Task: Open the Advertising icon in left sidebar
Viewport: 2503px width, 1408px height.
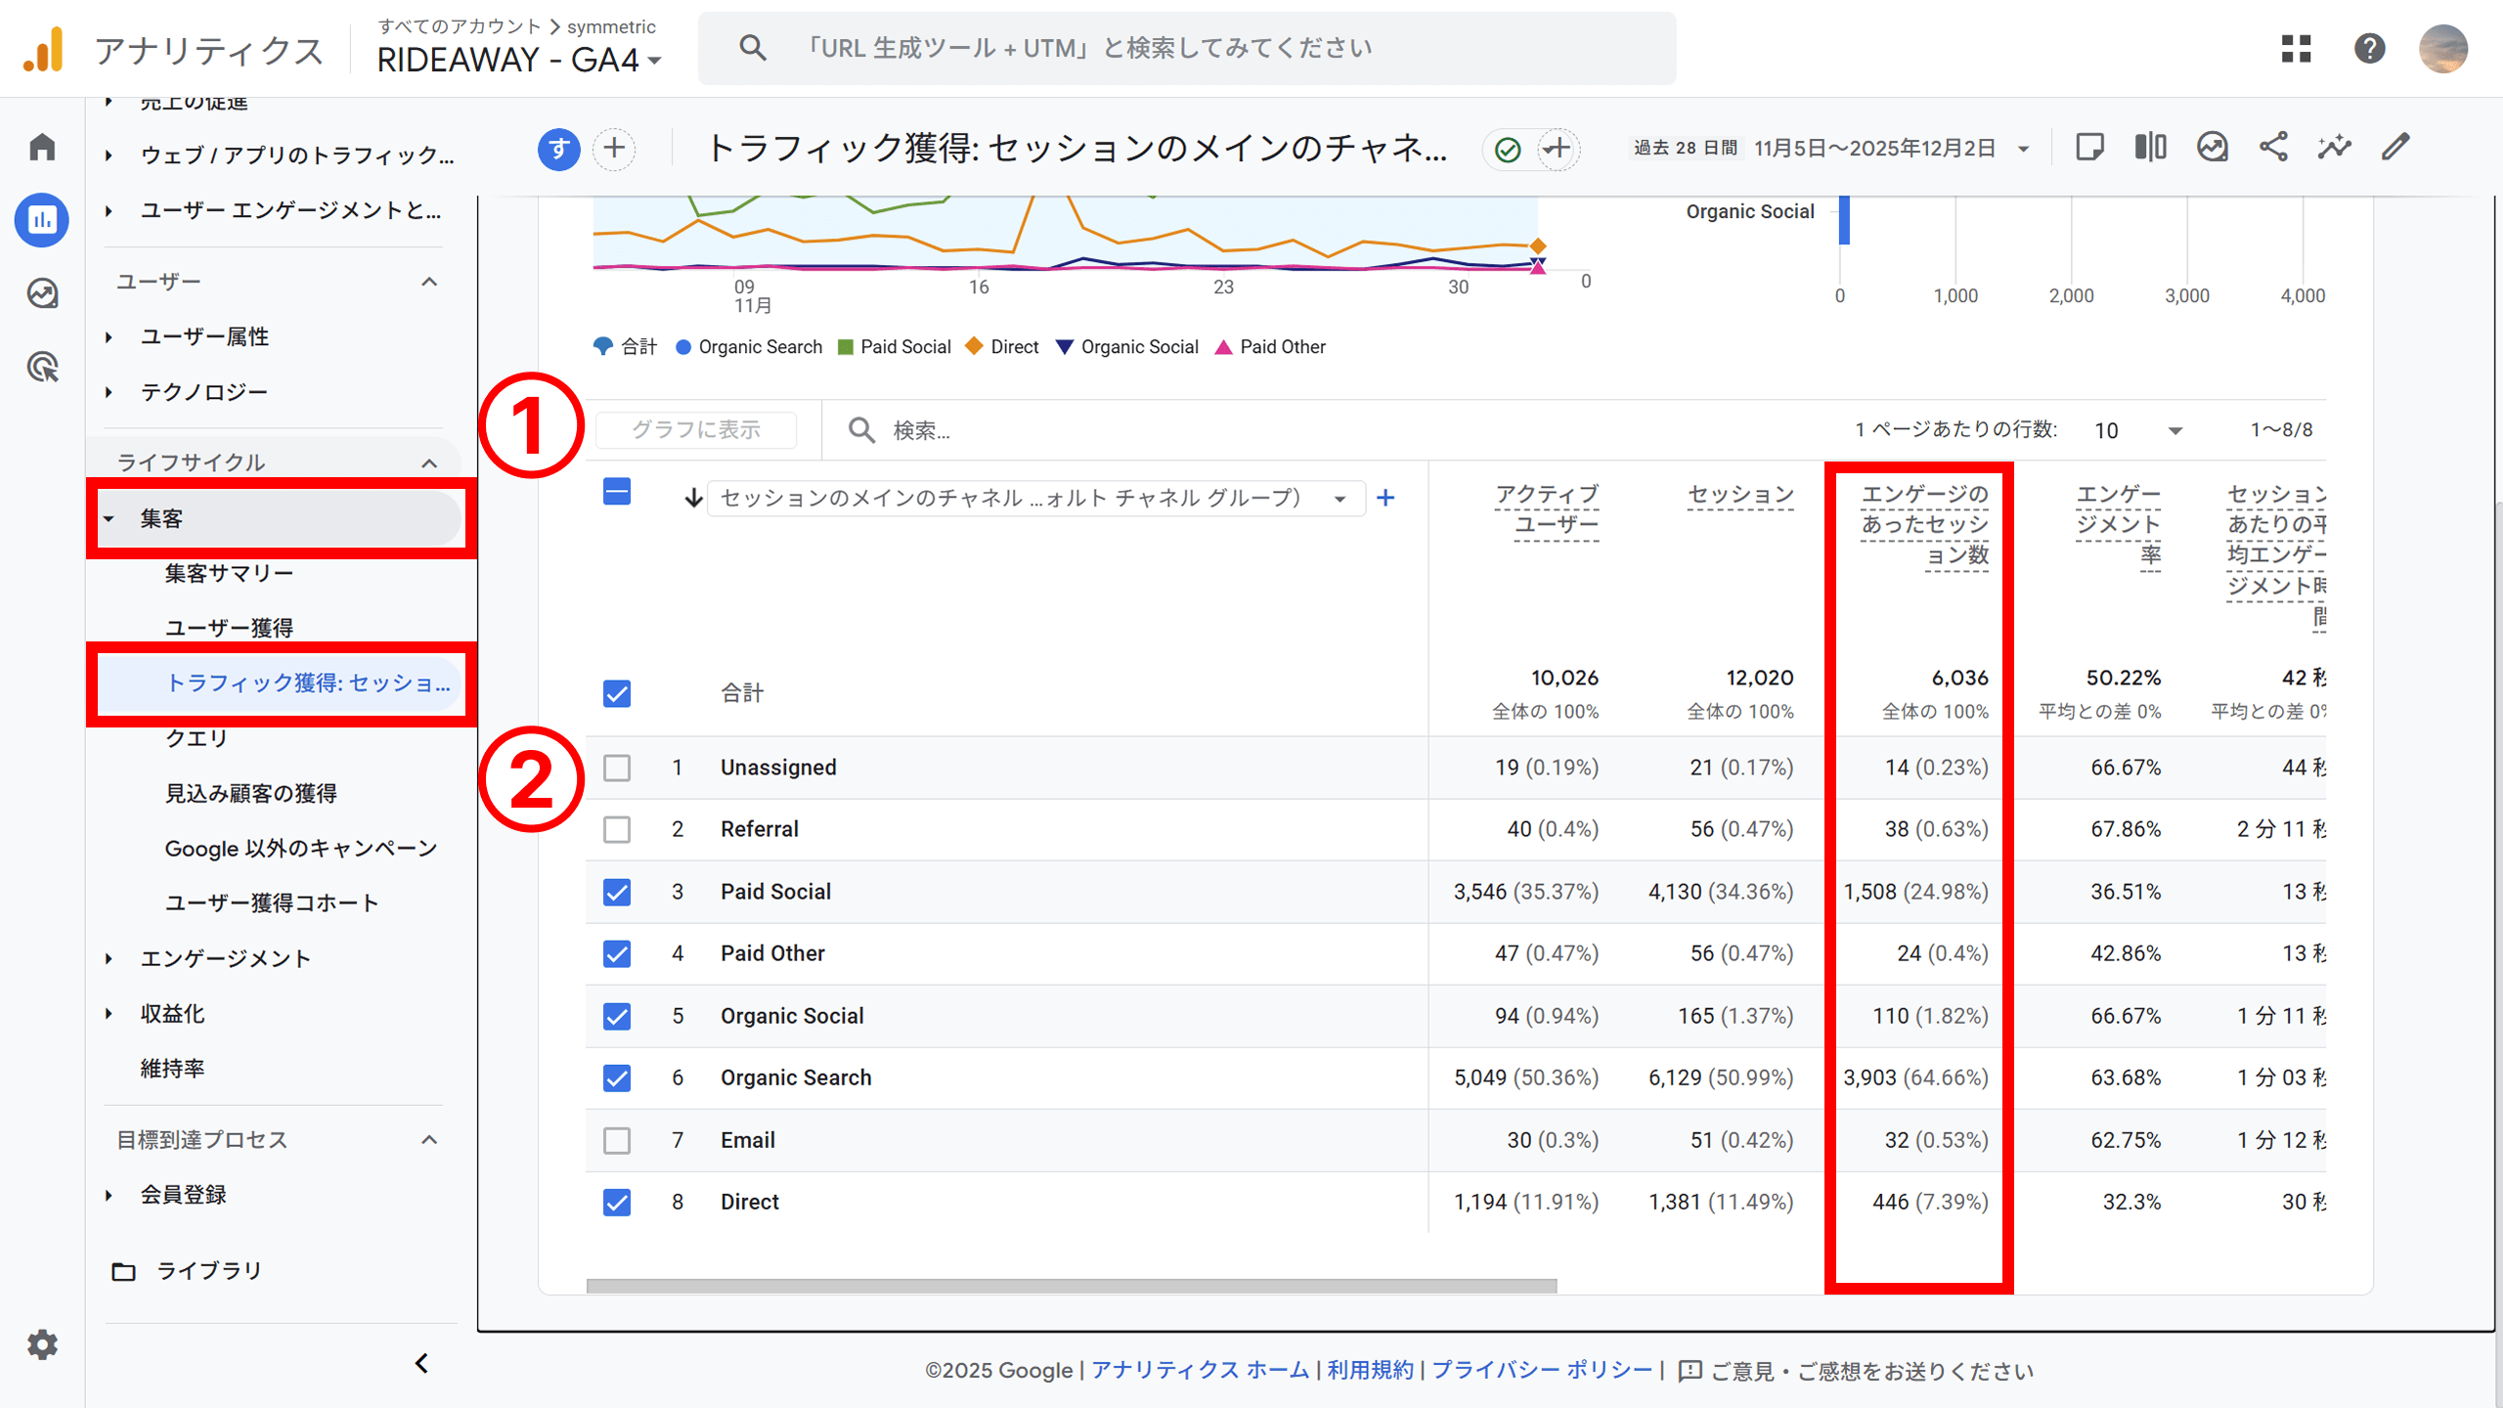Action: pyautogui.click(x=41, y=367)
